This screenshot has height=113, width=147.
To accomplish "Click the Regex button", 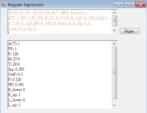I will coord(129,31).
